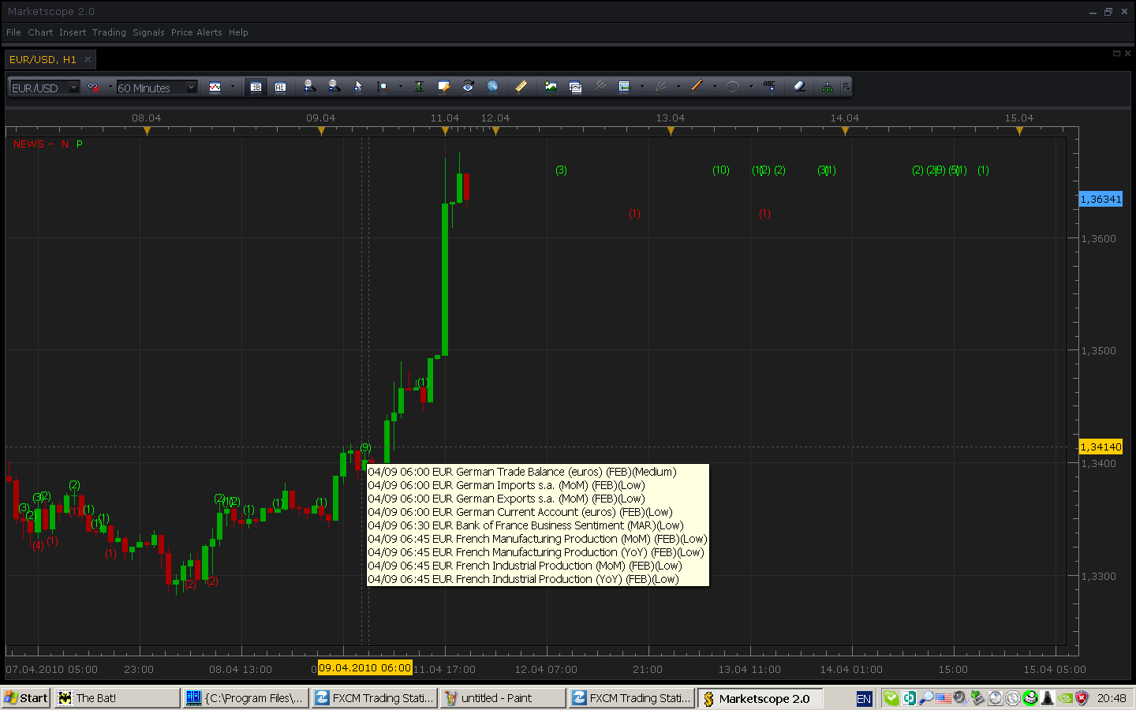Select the ruler measure tool
The height and width of the screenshot is (710, 1136).
[521, 86]
